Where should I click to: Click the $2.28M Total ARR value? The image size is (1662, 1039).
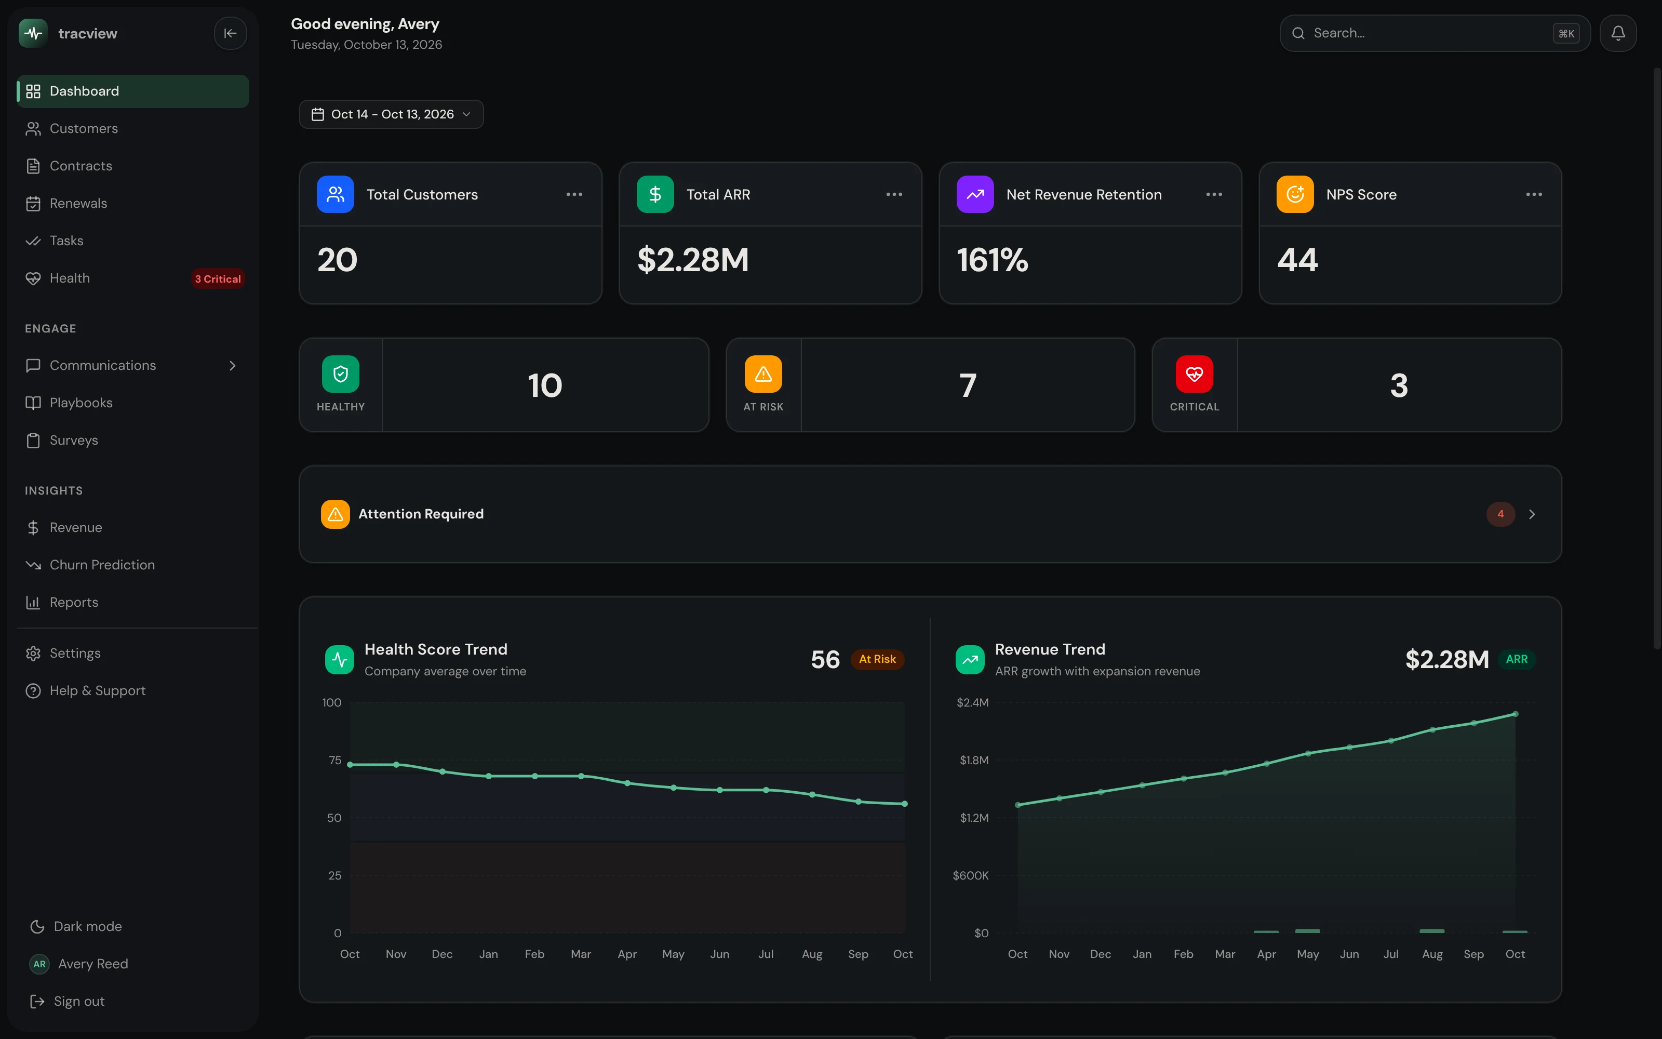point(693,260)
